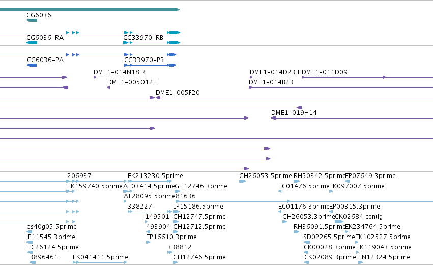Click the teal CG6036 gene arrow glyph
The width and height of the screenshot is (433, 265).
tap(32, 20)
